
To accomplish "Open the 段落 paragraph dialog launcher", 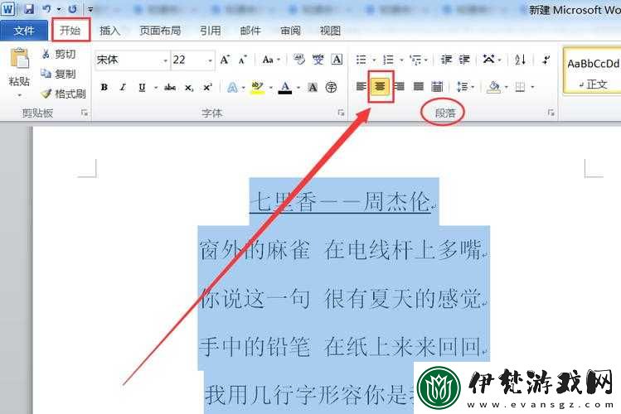I will [x=551, y=113].
